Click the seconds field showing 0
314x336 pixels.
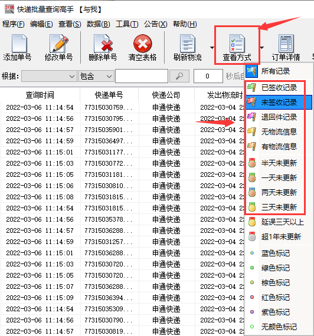(208, 76)
